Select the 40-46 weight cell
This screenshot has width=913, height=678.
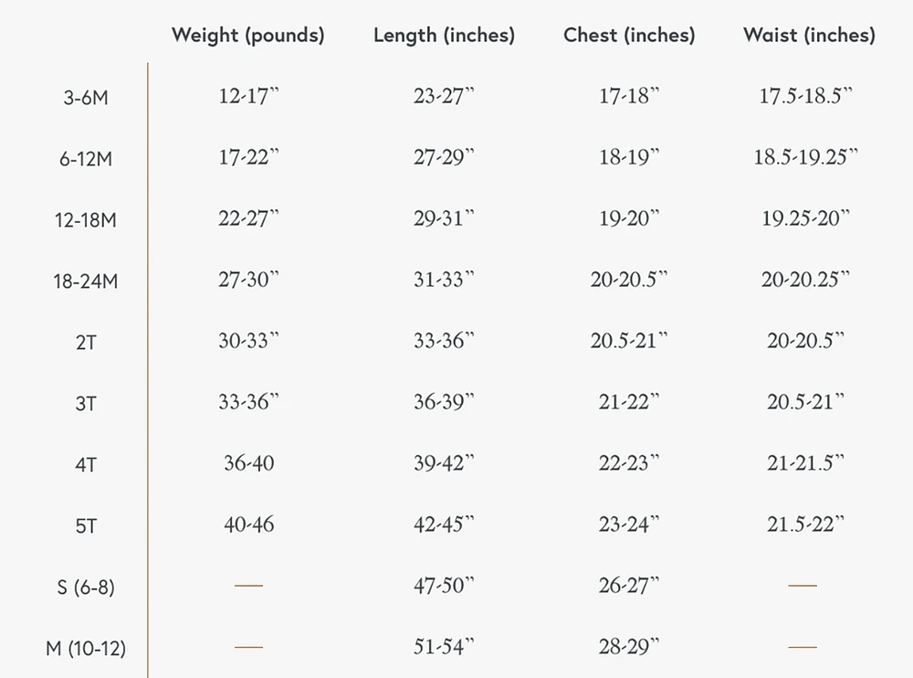(248, 524)
